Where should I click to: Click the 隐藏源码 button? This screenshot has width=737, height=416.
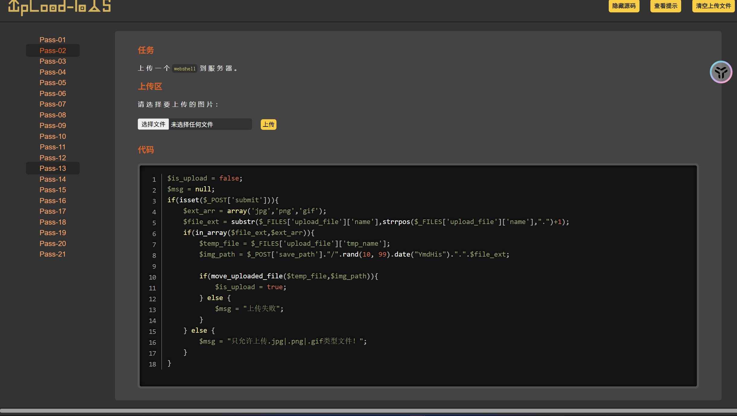[624, 6]
